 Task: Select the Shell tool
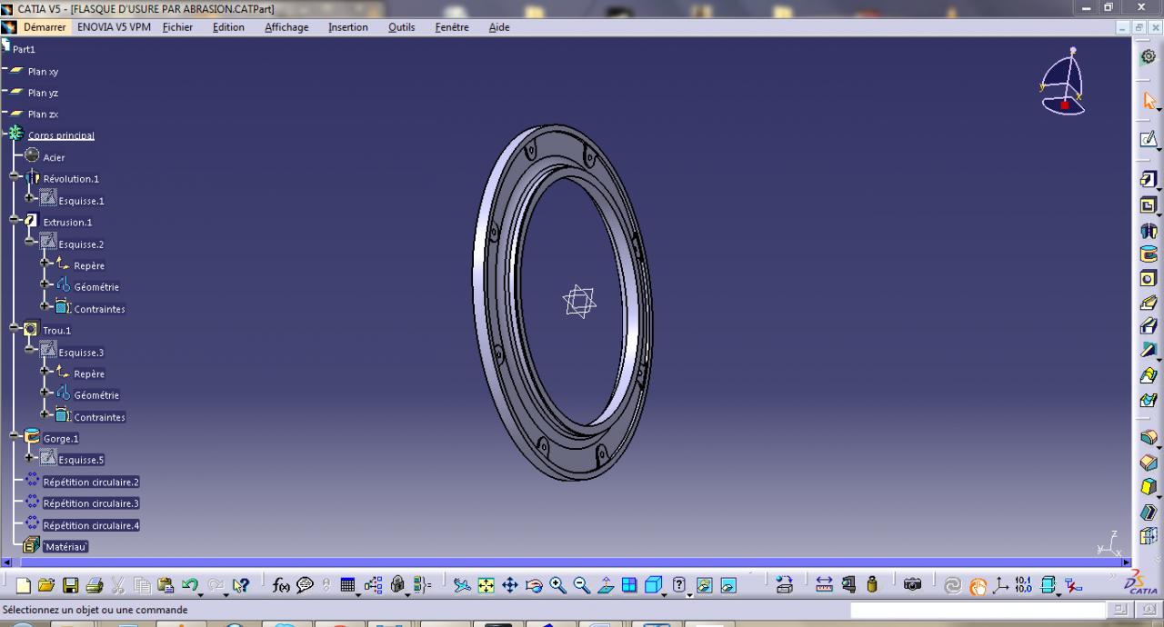pos(1149,513)
